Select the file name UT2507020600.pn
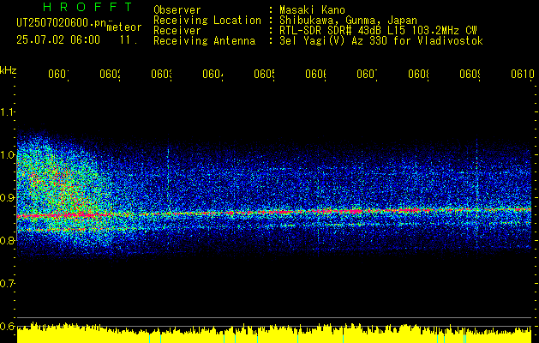Viewport: 539px width, 343px height. tap(61, 22)
